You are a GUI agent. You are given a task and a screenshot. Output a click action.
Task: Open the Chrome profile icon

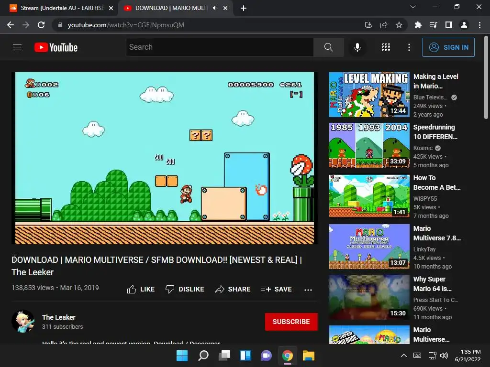coord(464,25)
